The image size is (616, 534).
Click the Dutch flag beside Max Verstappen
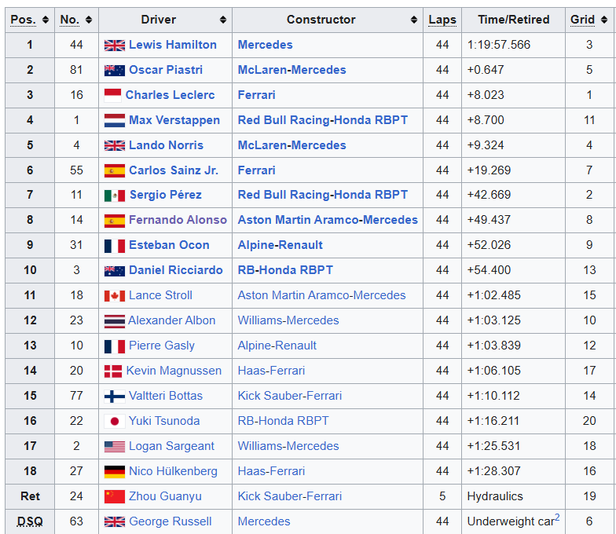(115, 121)
